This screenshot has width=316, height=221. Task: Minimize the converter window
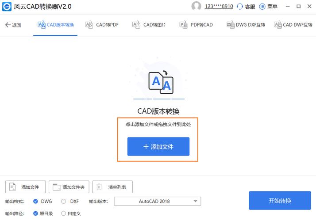pyautogui.click(x=288, y=7)
